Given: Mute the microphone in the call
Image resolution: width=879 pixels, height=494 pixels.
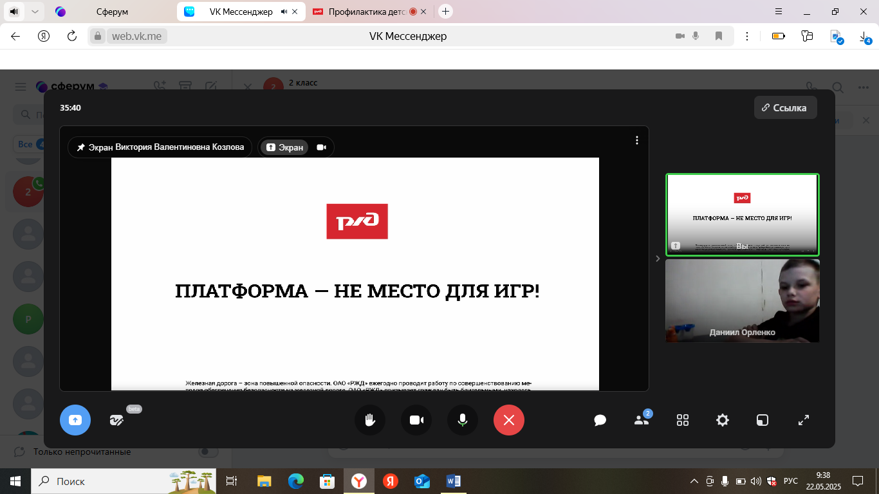Looking at the screenshot, I should (x=463, y=420).
